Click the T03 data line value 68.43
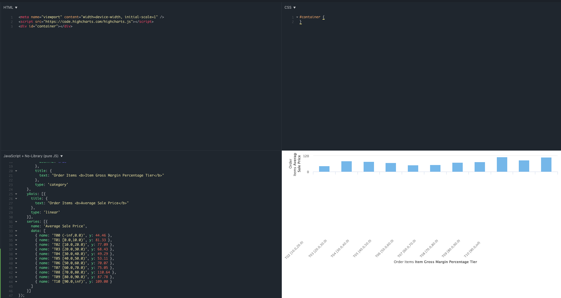The height and width of the screenshot is (298, 561). (x=103, y=249)
